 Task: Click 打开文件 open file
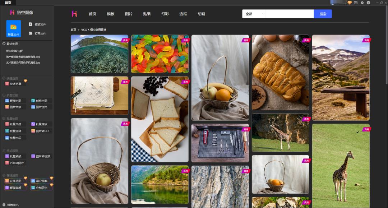click(38, 33)
